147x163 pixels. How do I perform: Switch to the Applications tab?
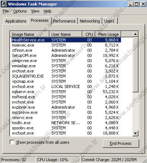click(x=16, y=21)
